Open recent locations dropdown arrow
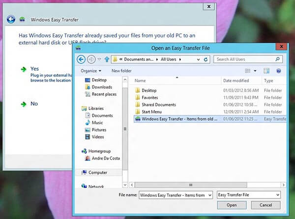The image size is (295, 219). pyautogui.click(x=99, y=59)
